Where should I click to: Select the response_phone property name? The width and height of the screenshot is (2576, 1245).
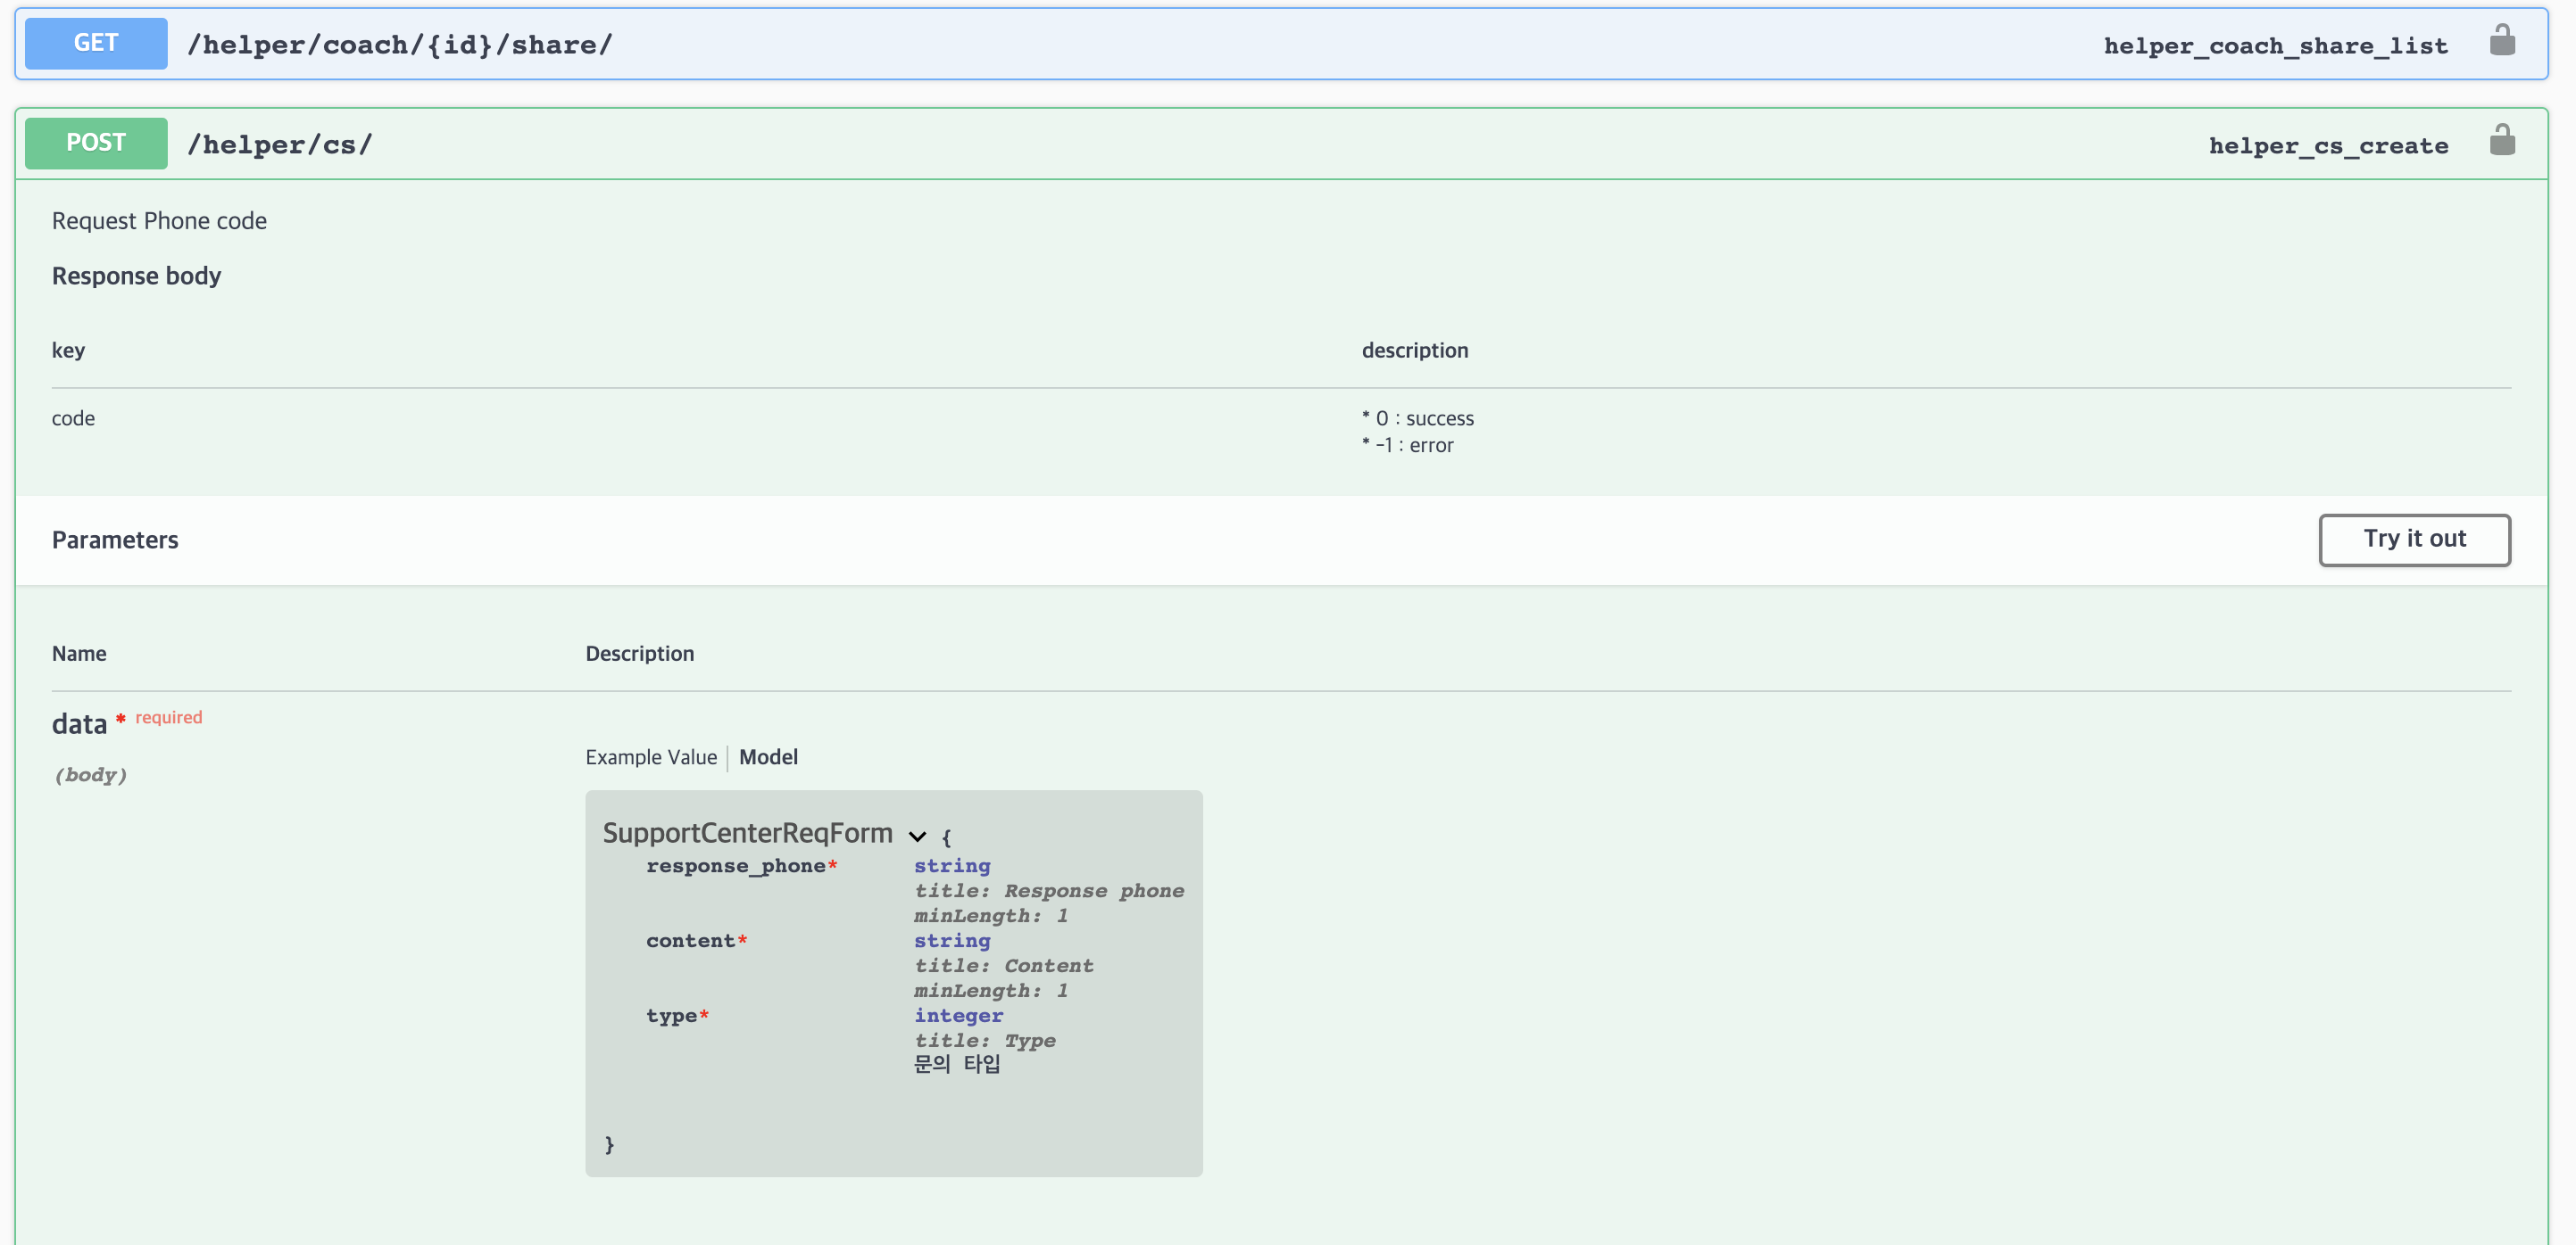coord(735,866)
